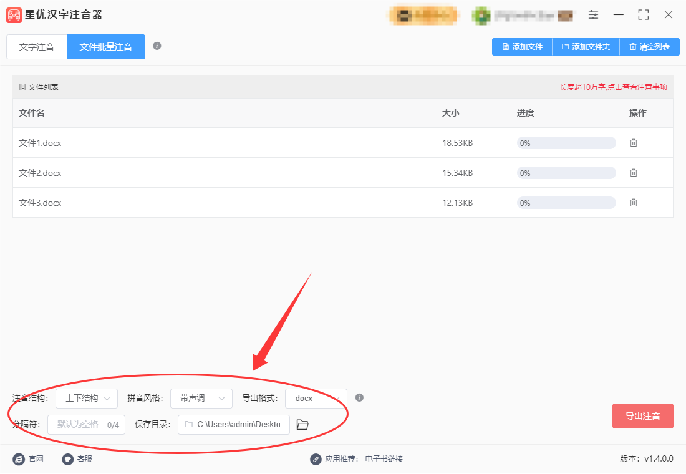Viewport: 686px width, 474px height.
Task: Click the 12.13KB size value
Action: (457, 203)
